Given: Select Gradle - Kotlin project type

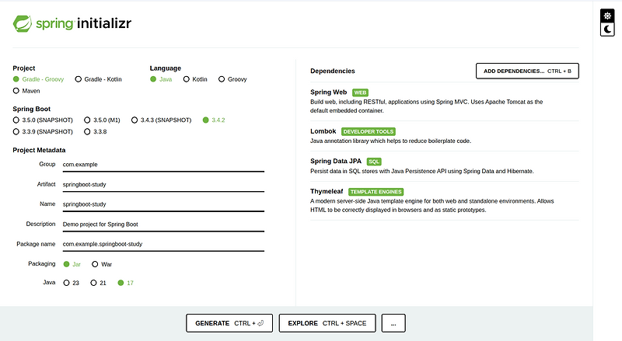Looking at the screenshot, I should (x=99, y=79).
